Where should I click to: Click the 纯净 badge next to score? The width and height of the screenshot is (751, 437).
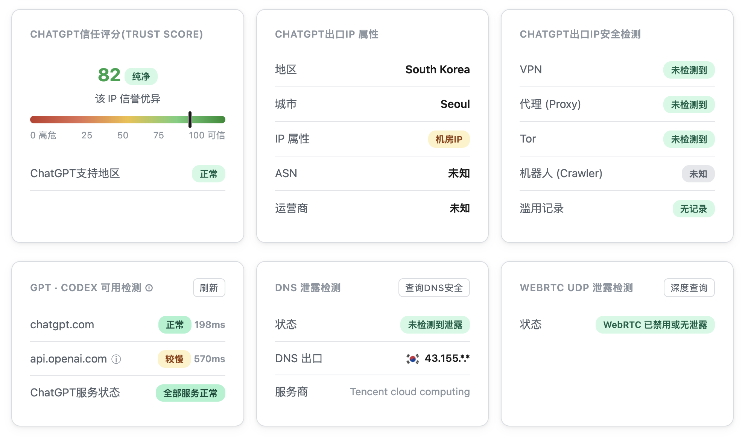pyautogui.click(x=141, y=76)
